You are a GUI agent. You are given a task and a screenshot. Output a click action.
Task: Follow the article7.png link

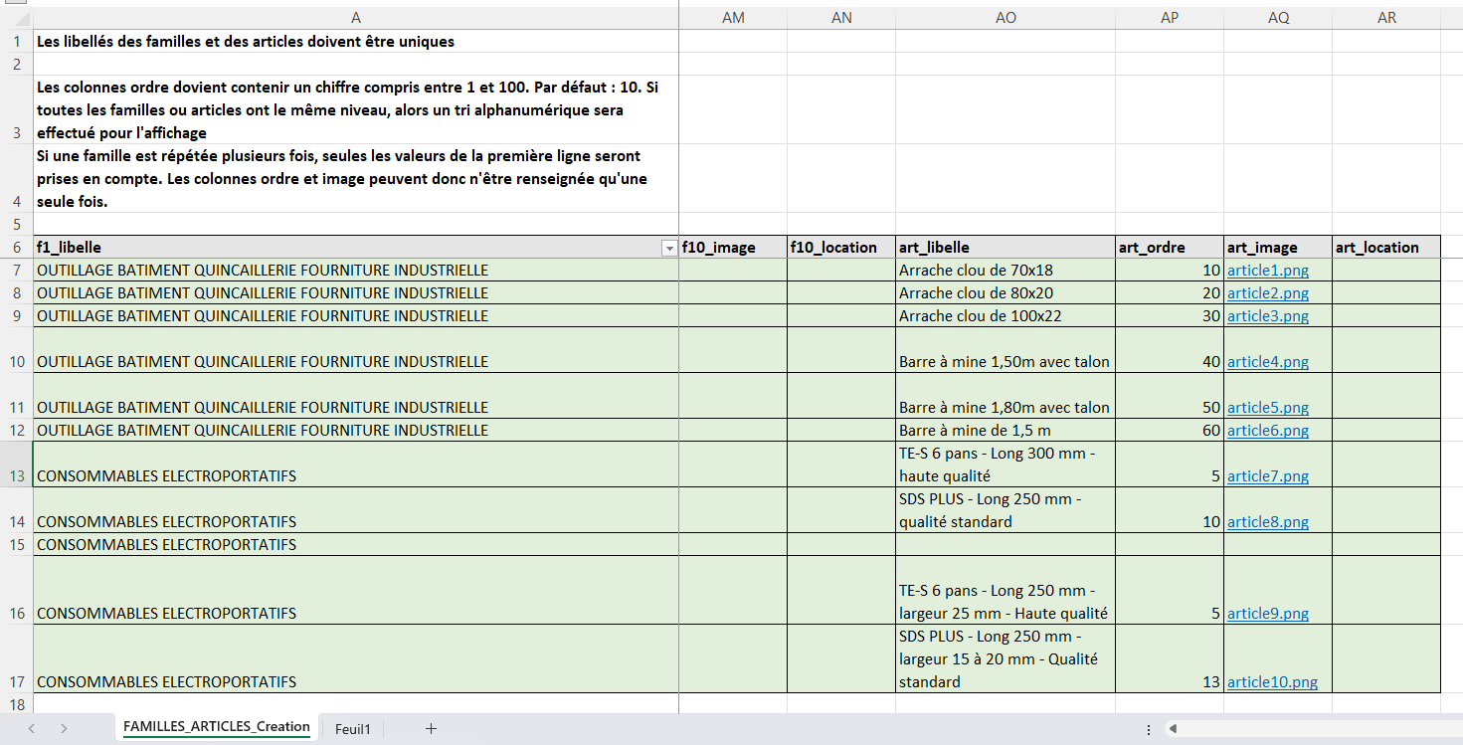pyautogui.click(x=1267, y=476)
